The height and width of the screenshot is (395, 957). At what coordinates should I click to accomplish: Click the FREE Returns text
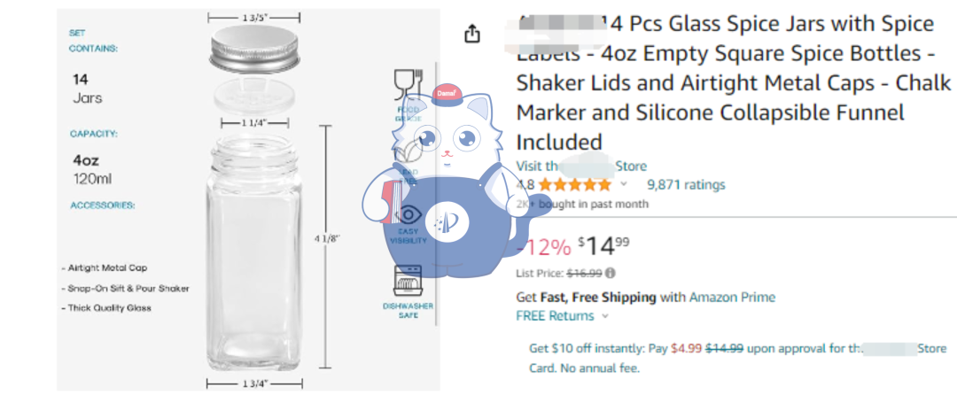click(555, 316)
